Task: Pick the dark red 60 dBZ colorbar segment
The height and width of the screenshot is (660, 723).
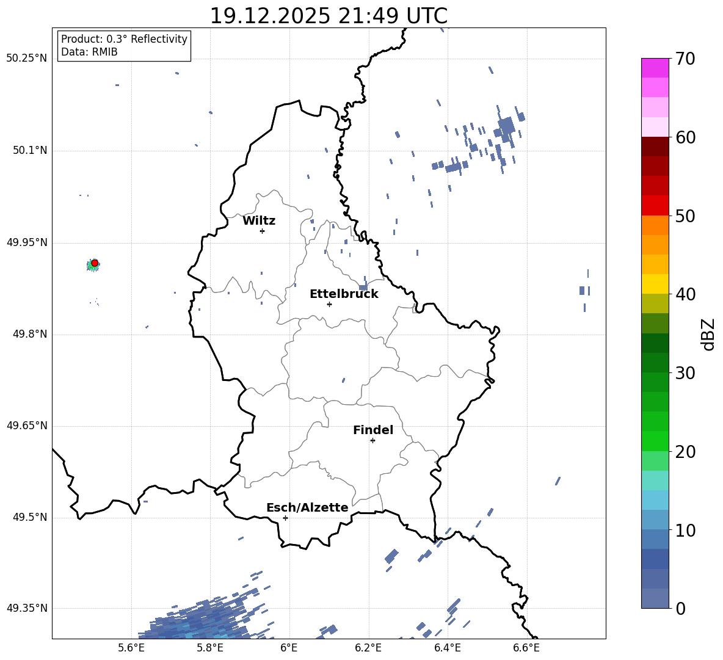Action: [x=655, y=147]
